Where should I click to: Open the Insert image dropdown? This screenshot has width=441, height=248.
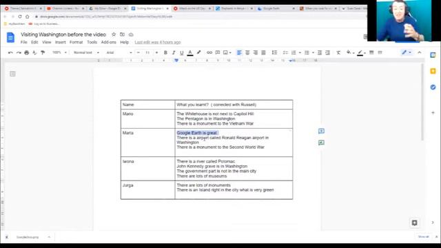(x=227, y=52)
